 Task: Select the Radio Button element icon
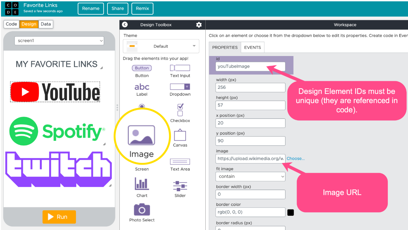coord(142,106)
